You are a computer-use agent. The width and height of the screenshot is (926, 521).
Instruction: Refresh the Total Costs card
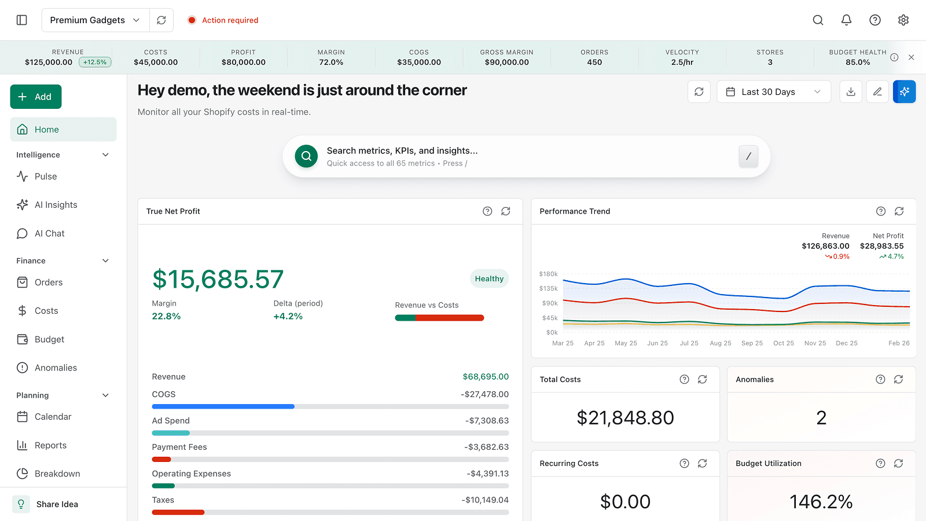(x=703, y=379)
